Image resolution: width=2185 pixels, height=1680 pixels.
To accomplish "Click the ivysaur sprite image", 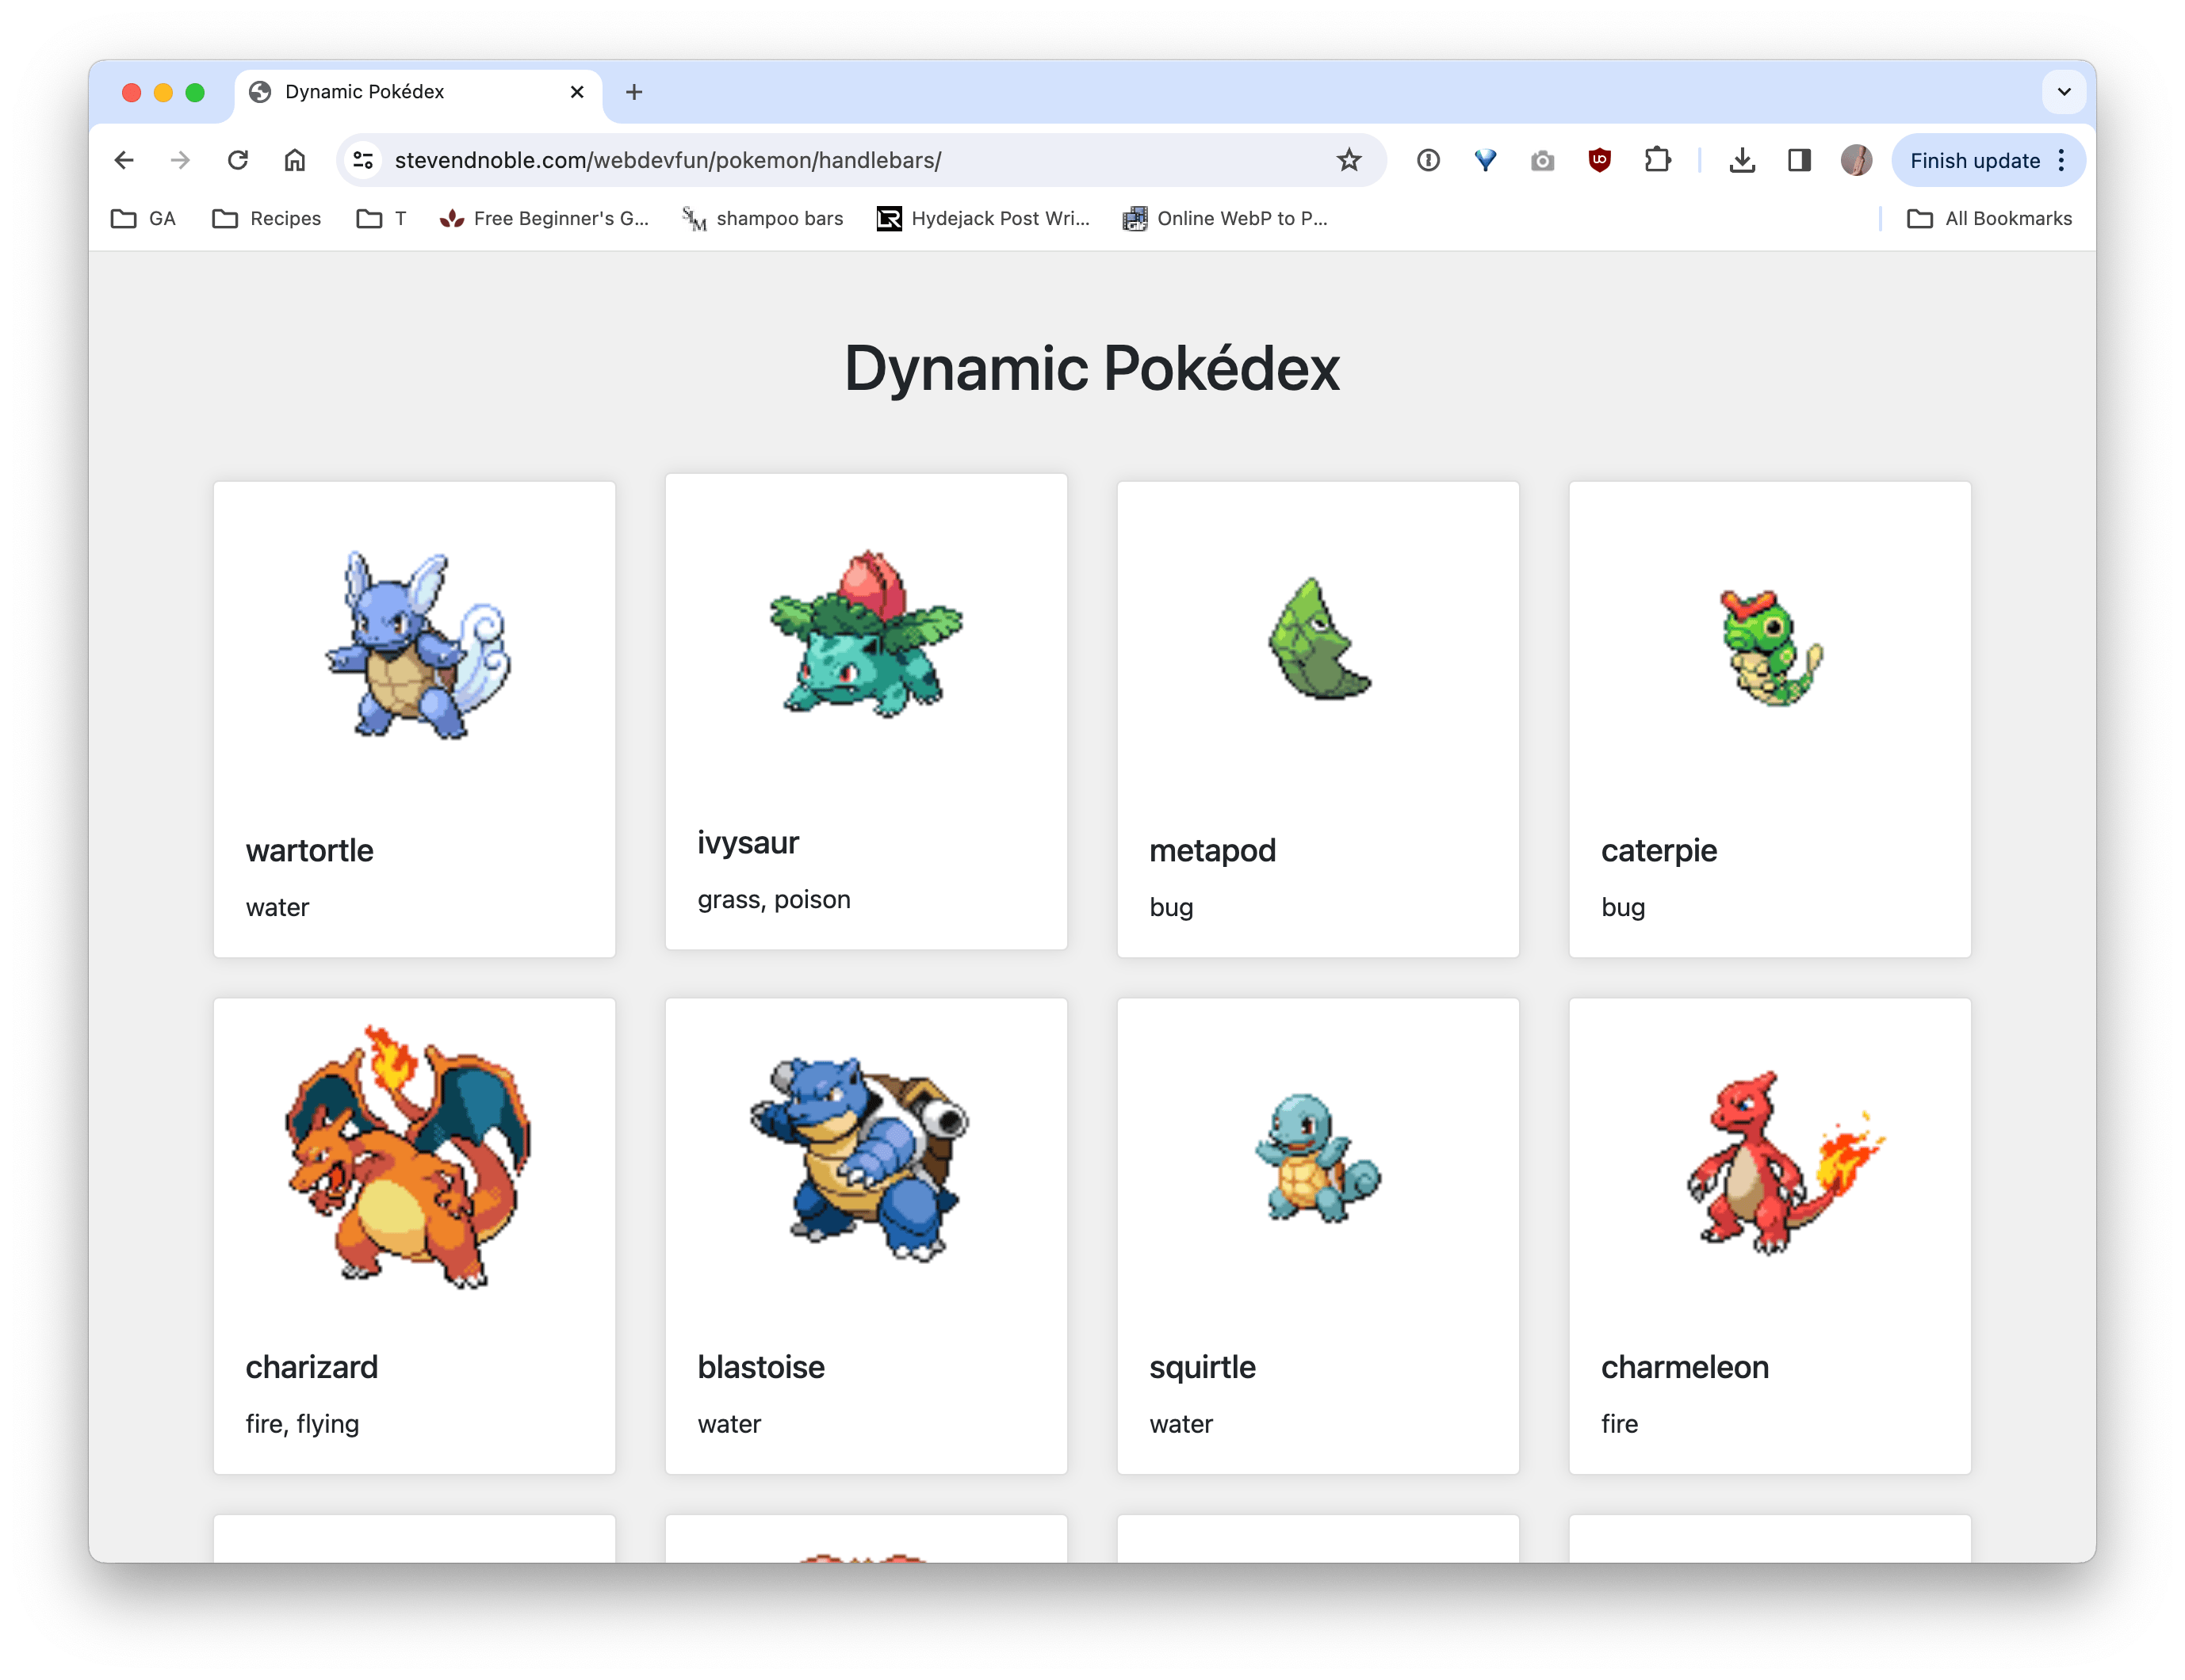I will click(867, 632).
